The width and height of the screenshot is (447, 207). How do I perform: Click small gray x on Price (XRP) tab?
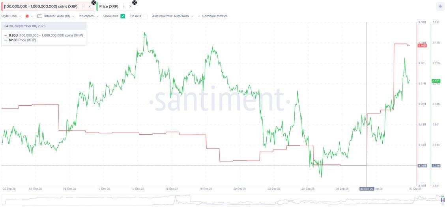(131, 6)
